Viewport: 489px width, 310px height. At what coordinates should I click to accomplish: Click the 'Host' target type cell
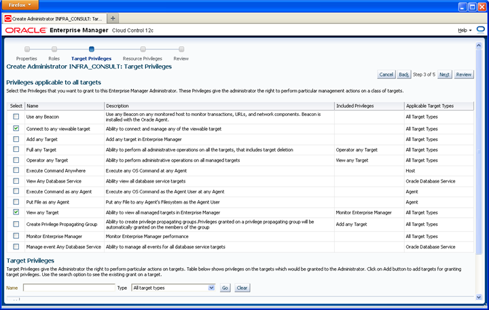point(410,171)
